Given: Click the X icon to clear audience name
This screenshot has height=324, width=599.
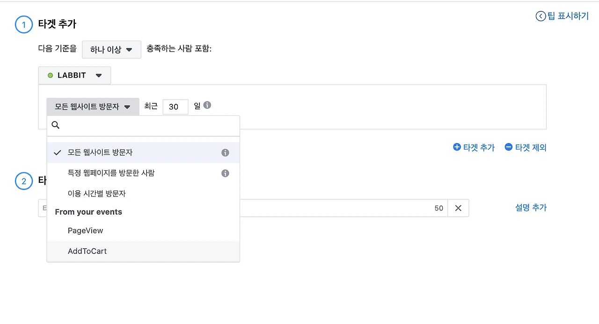Looking at the screenshot, I should [458, 208].
